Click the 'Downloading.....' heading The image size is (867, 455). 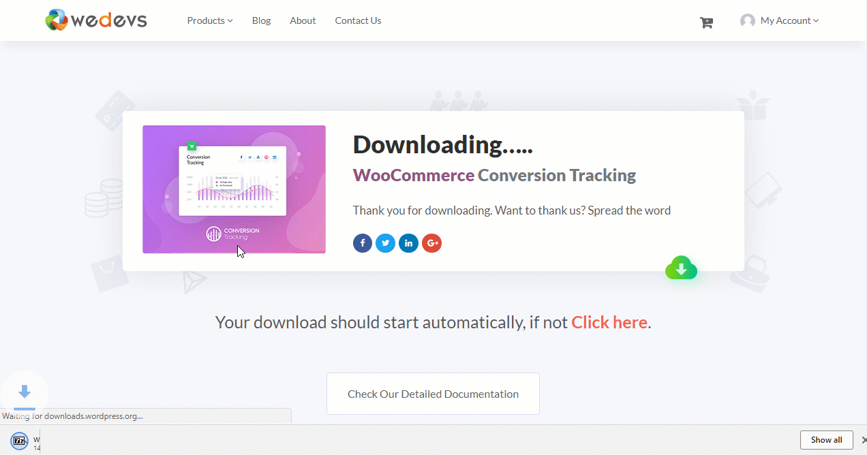[442, 144]
